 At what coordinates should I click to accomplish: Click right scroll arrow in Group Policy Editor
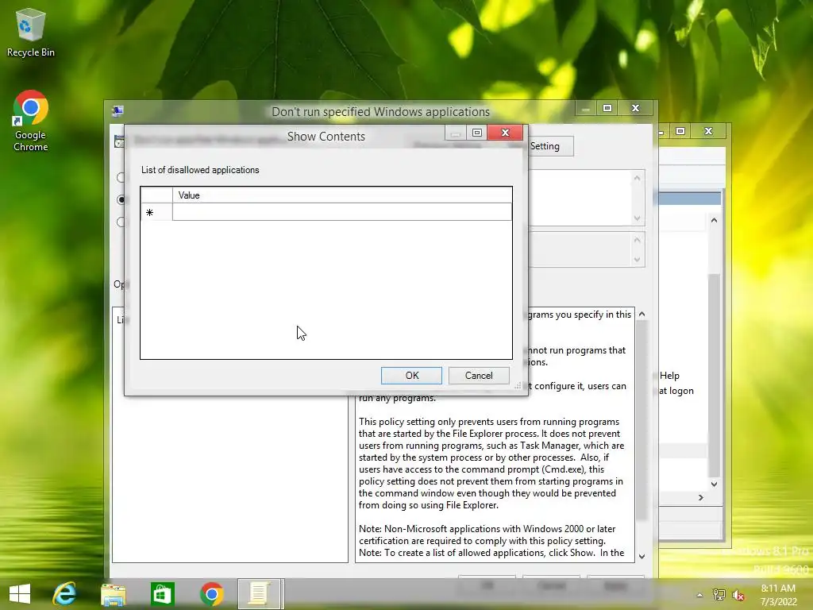(x=701, y=497)
